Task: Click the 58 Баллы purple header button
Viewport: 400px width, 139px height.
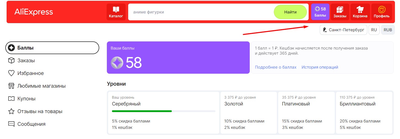Action: click(x=320, y=12)
